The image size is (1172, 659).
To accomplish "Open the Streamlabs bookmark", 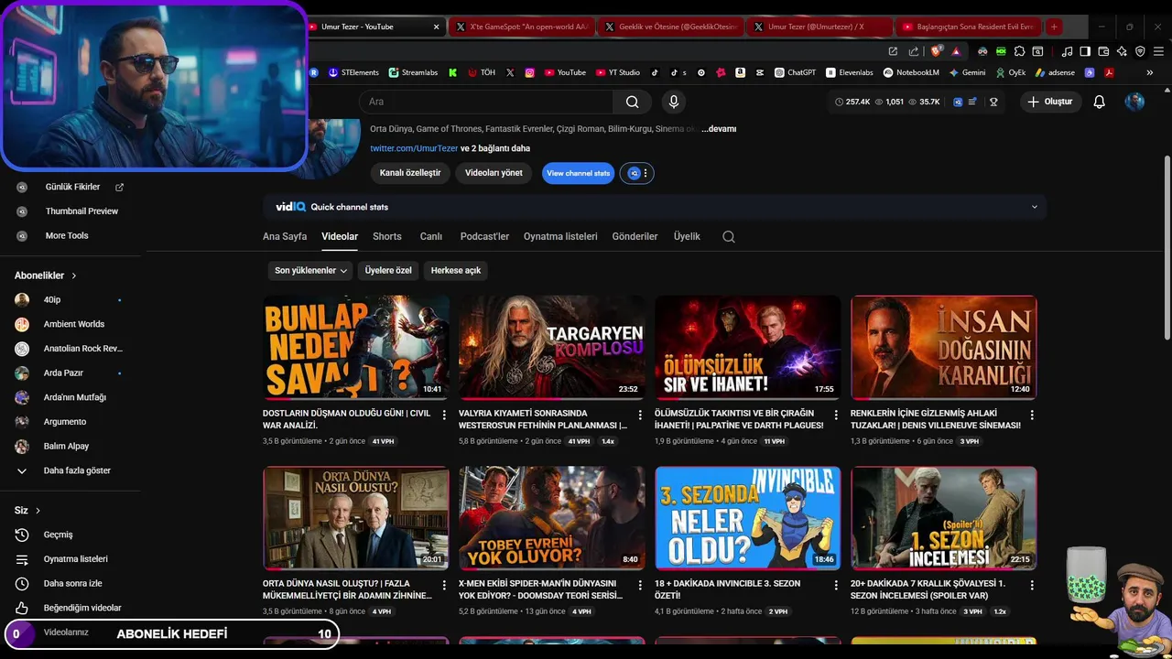I will 413,72.
